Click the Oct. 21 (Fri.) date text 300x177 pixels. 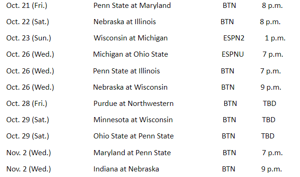point(26,6)
